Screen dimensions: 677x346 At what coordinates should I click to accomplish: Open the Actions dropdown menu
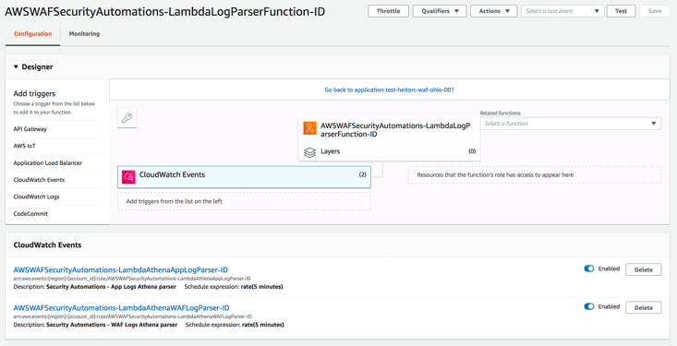(x=494, y=11)
